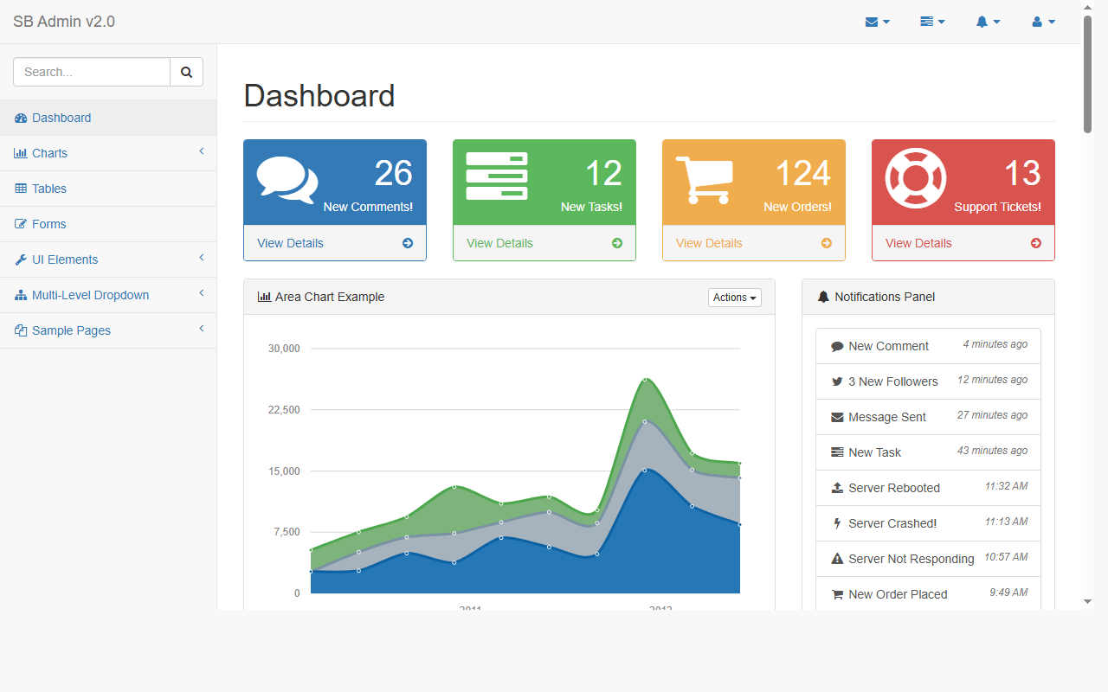Click the page vertical scrollbar thumb

(x=1087, y=74)
